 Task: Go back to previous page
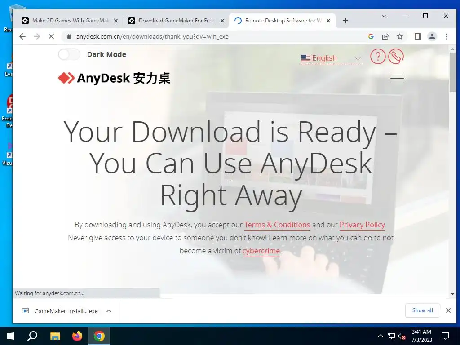(22, 36)
